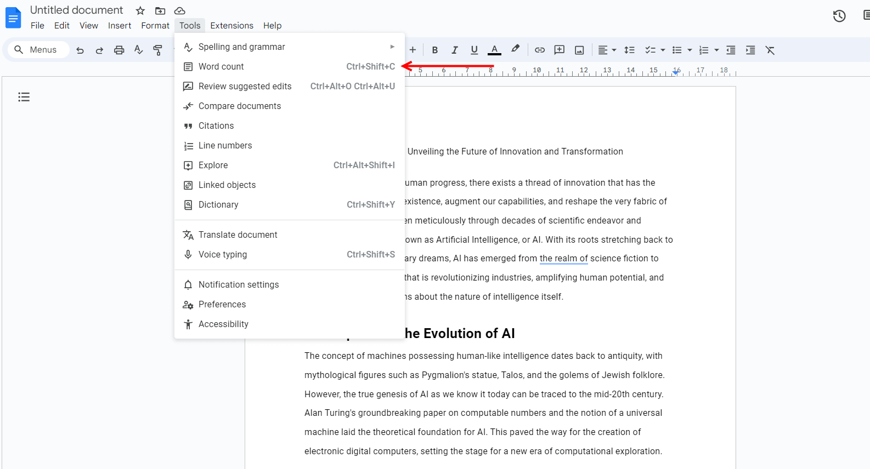
Task: Expand numbered list options arrow
Action: pyautogui.click(x=716, y=50)
